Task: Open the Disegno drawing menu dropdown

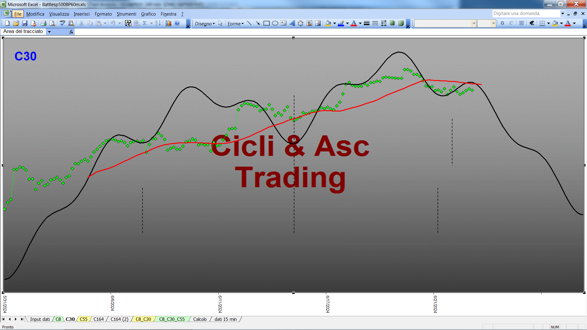Action: (205, 24)
